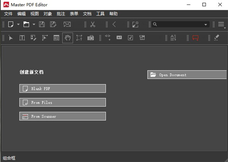Minimize the Master PDF Editor window
This screenshot has width=228, height=162.
pos(188,5)
